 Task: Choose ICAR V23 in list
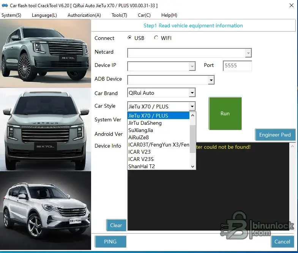[x=159, y=152]
